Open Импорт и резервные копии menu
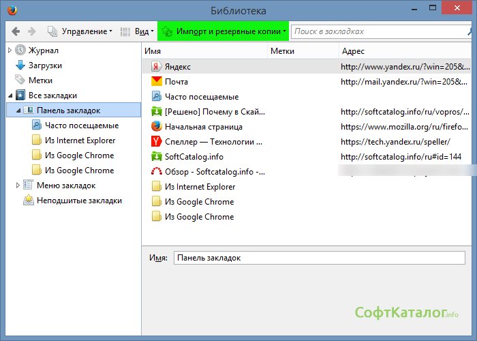 tap(224, 31)
